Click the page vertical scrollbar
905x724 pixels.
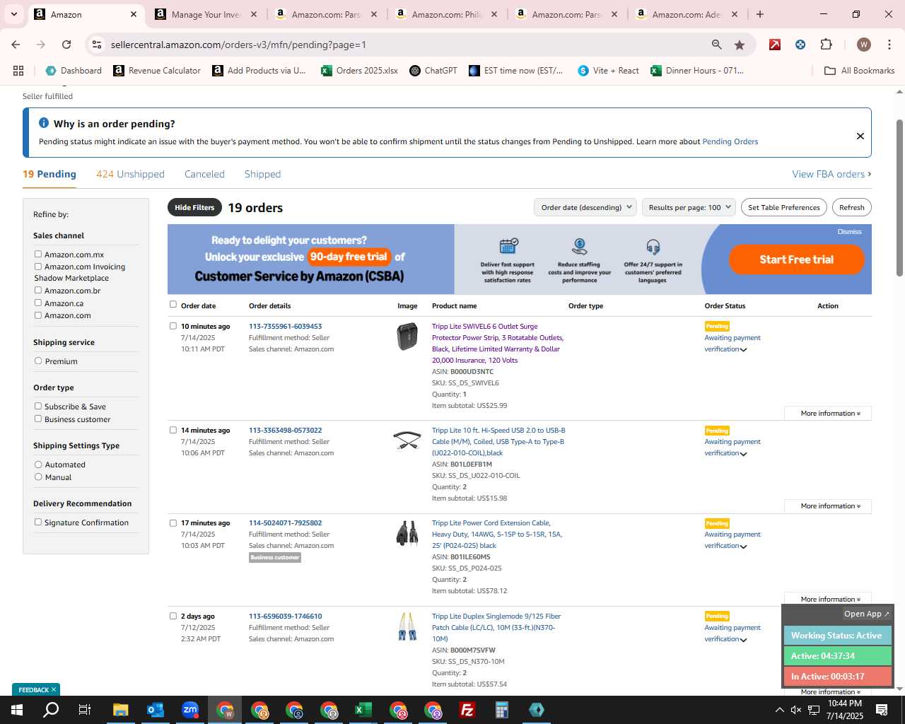pos(899,198)
